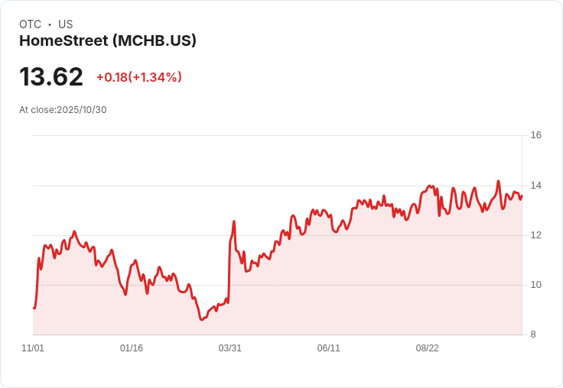Viewport: 563px width, 388px height.
Task: Click the 8 y-axis price label
Action: (x=533, y=335)
